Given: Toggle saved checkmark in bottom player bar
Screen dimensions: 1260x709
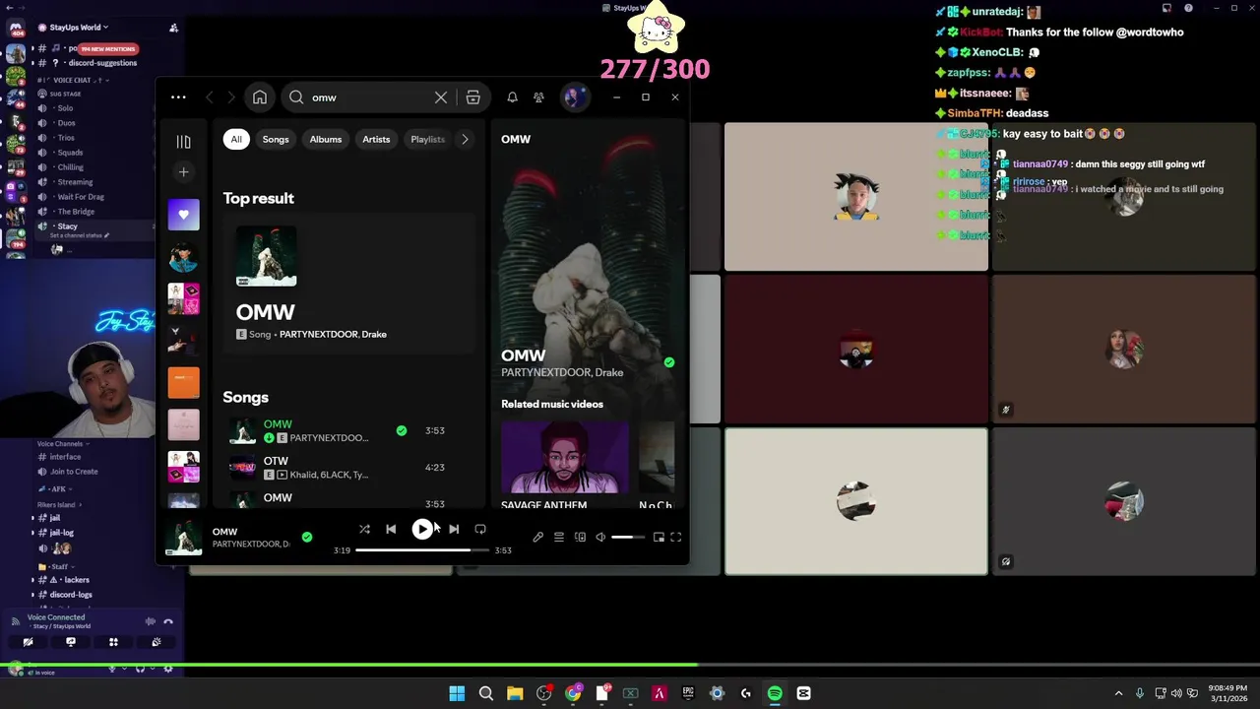Looking at the screenshot, I should 307,537.
